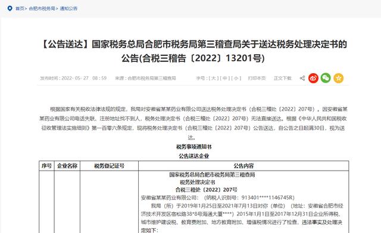The width and height of the screenshot is (381, 233).
Task: Click 税务处理决定书 line in table
Action: [197, 182]
